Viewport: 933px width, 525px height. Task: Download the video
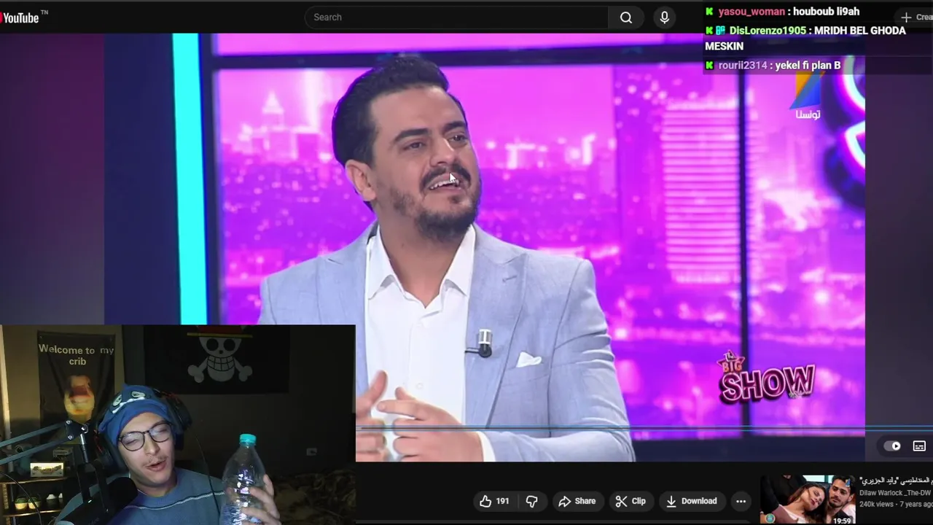point(692,501)
